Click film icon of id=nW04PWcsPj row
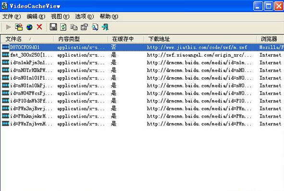 [5, 93]
